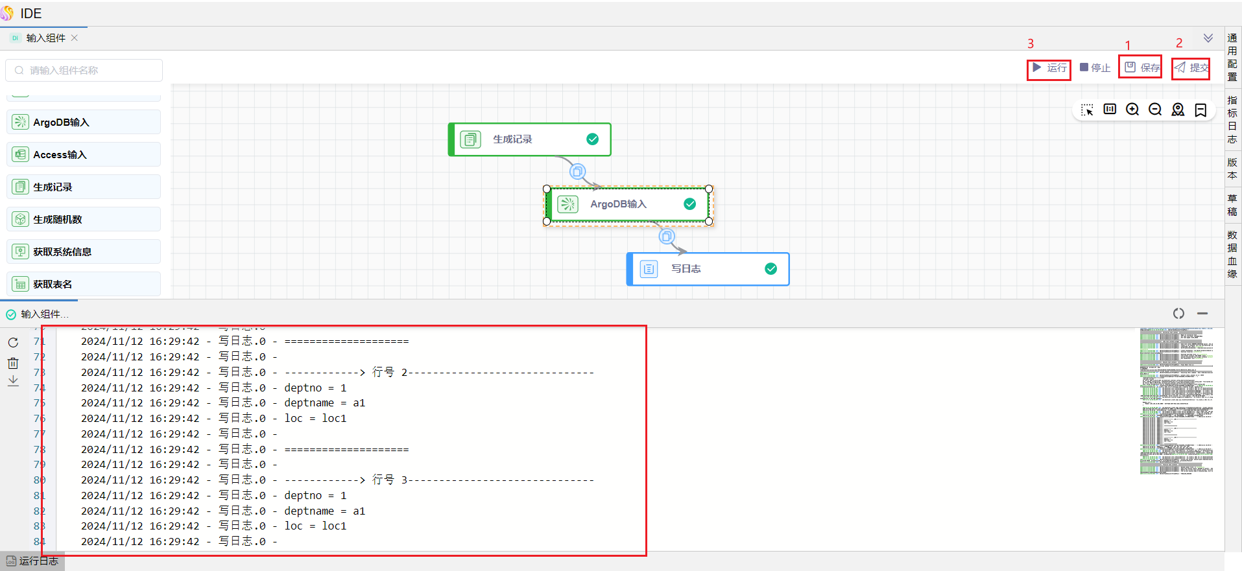Select the marquee selection tool on canvas

[x=1088, y=110]
